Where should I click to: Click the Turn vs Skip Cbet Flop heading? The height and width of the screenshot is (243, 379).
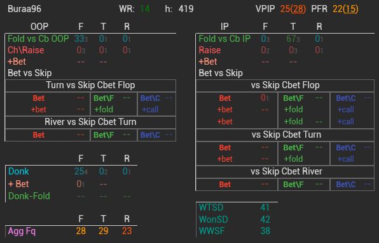(90, 85)
